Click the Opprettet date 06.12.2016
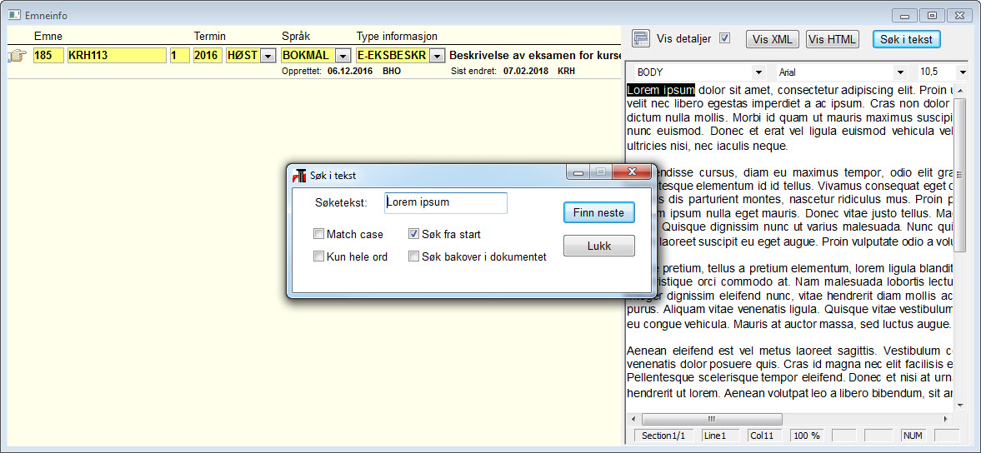981x453 pixels. tap(350, 72)
